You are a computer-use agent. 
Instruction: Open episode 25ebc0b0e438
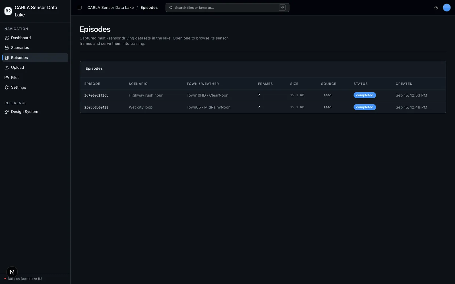click(96, 107)
